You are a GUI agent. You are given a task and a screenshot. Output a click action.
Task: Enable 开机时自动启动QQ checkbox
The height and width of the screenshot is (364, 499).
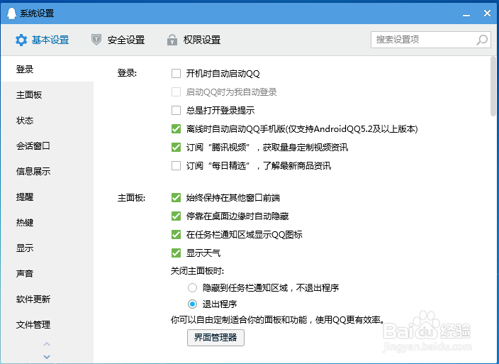click(x=176, y=74)
